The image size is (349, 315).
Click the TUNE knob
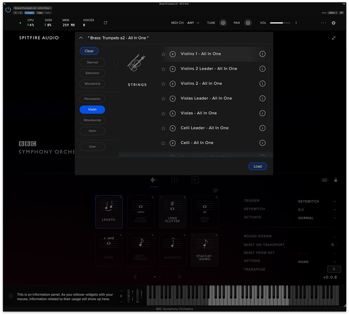[223, 23]
